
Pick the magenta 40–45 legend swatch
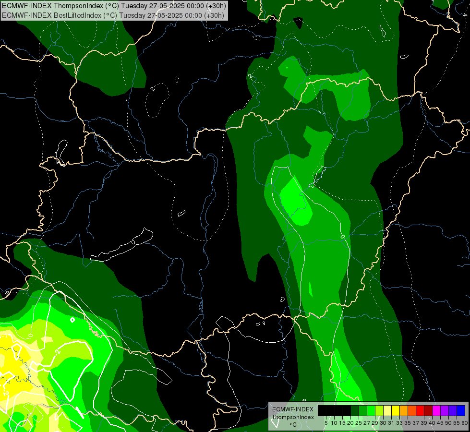(436, 410)
